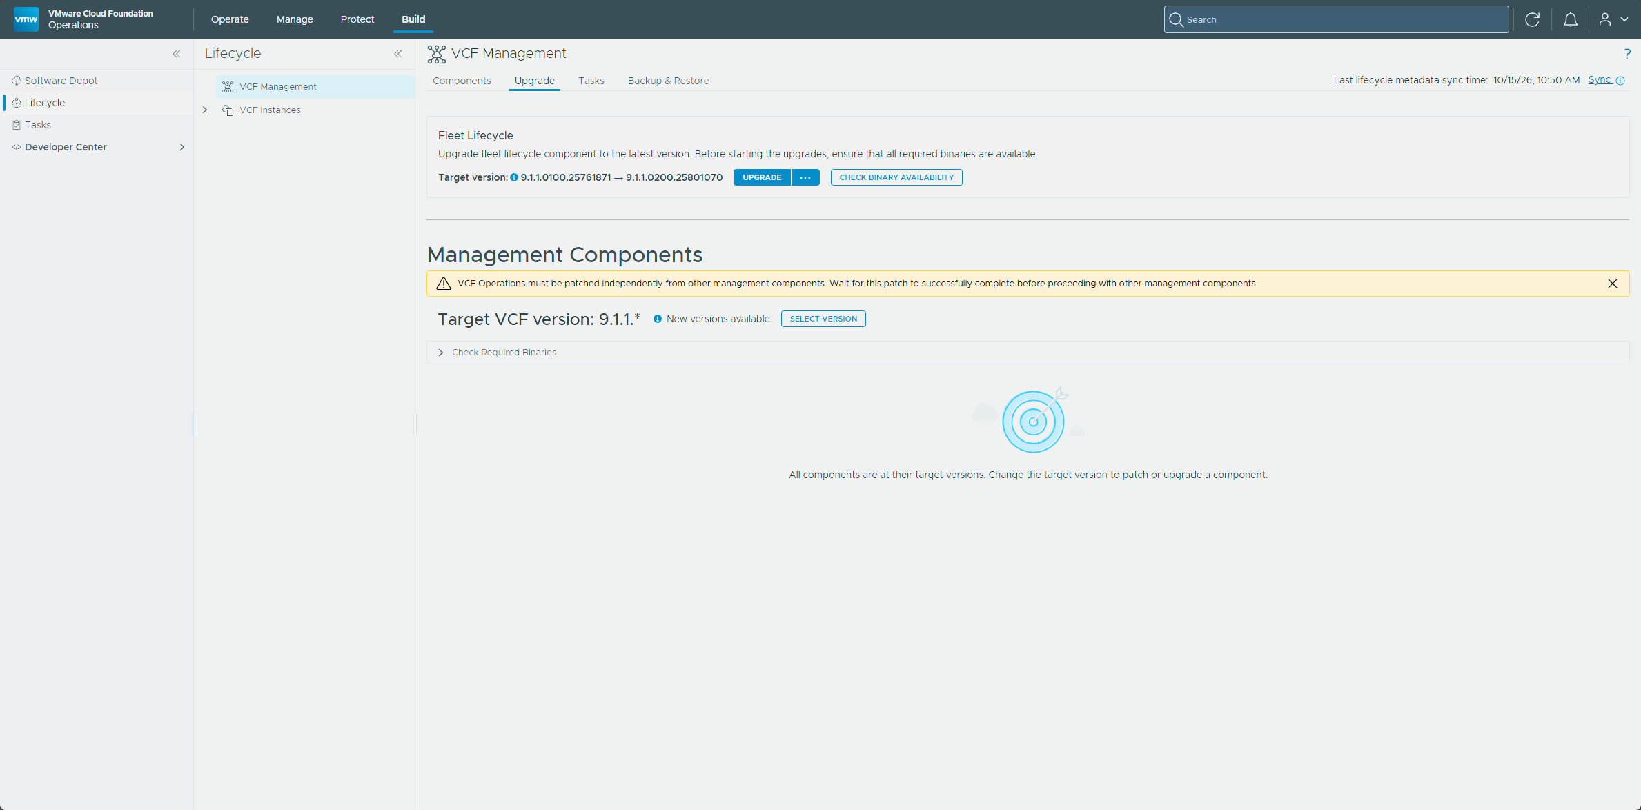This screenshot has height=810, width=1641.
Task: Open the Protect top menu
Action: (357, 19)
